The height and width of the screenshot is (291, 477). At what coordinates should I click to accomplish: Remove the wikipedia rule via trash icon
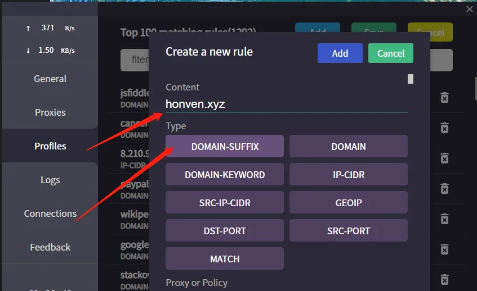[x=444, y=219]
